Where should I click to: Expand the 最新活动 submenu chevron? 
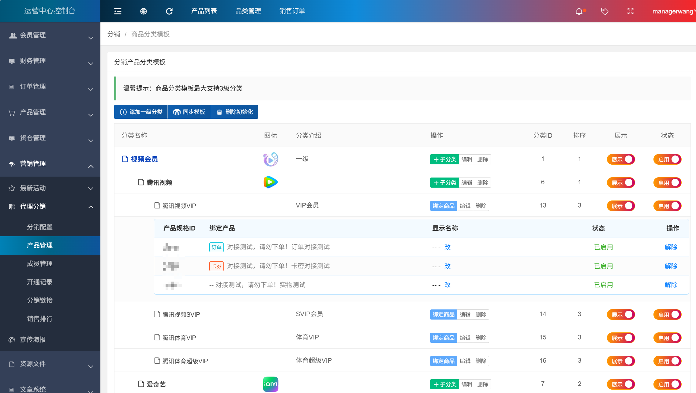click(91, 189)
